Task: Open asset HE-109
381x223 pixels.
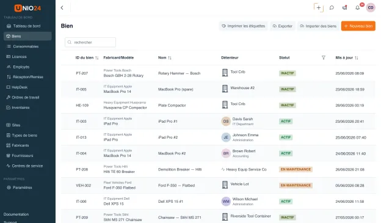Action: 82,105
